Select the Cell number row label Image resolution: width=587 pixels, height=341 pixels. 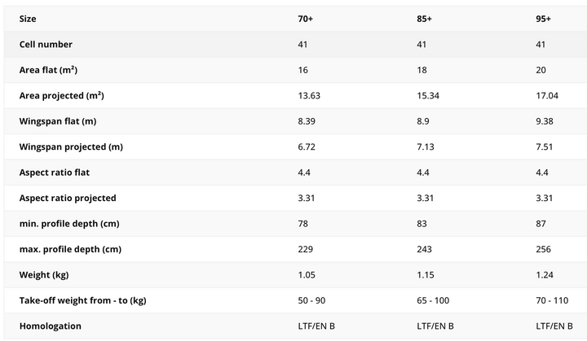point(46,44)
